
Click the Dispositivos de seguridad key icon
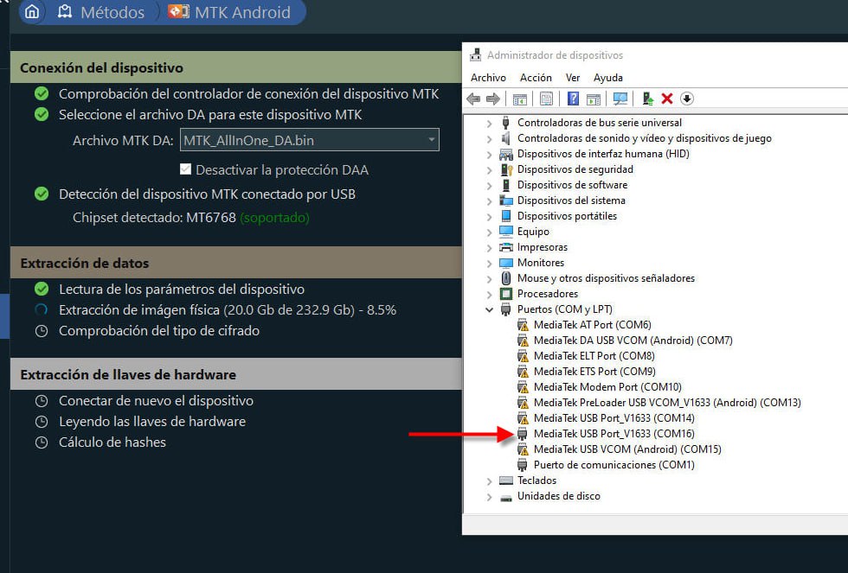coord(506,169)
